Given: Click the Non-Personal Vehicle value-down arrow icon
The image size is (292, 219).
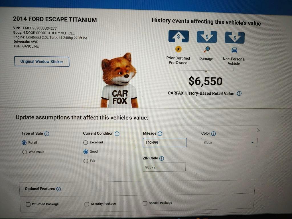Looking at the screenshot, I should click(x=235, y=38).
